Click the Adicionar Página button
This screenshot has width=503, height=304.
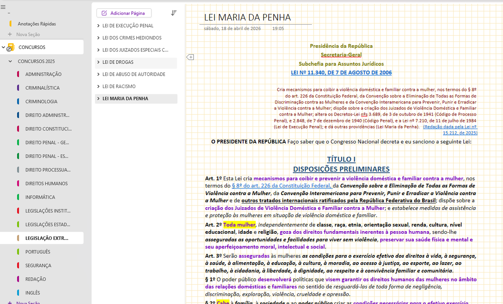(124, 13)
